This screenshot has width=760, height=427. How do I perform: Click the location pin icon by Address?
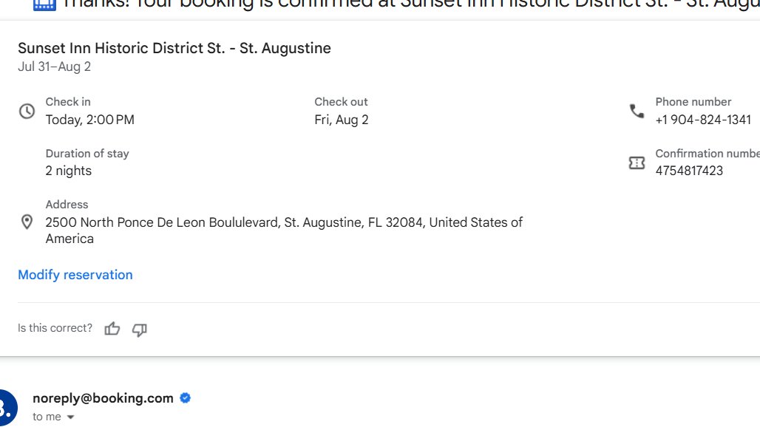point(27,222)
